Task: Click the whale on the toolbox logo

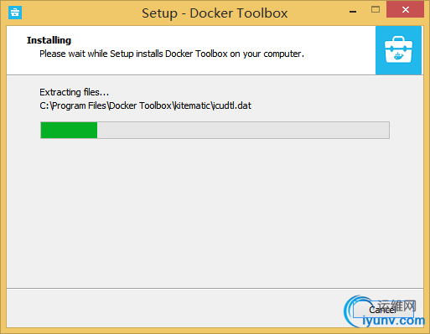Action: click(398, 56)
